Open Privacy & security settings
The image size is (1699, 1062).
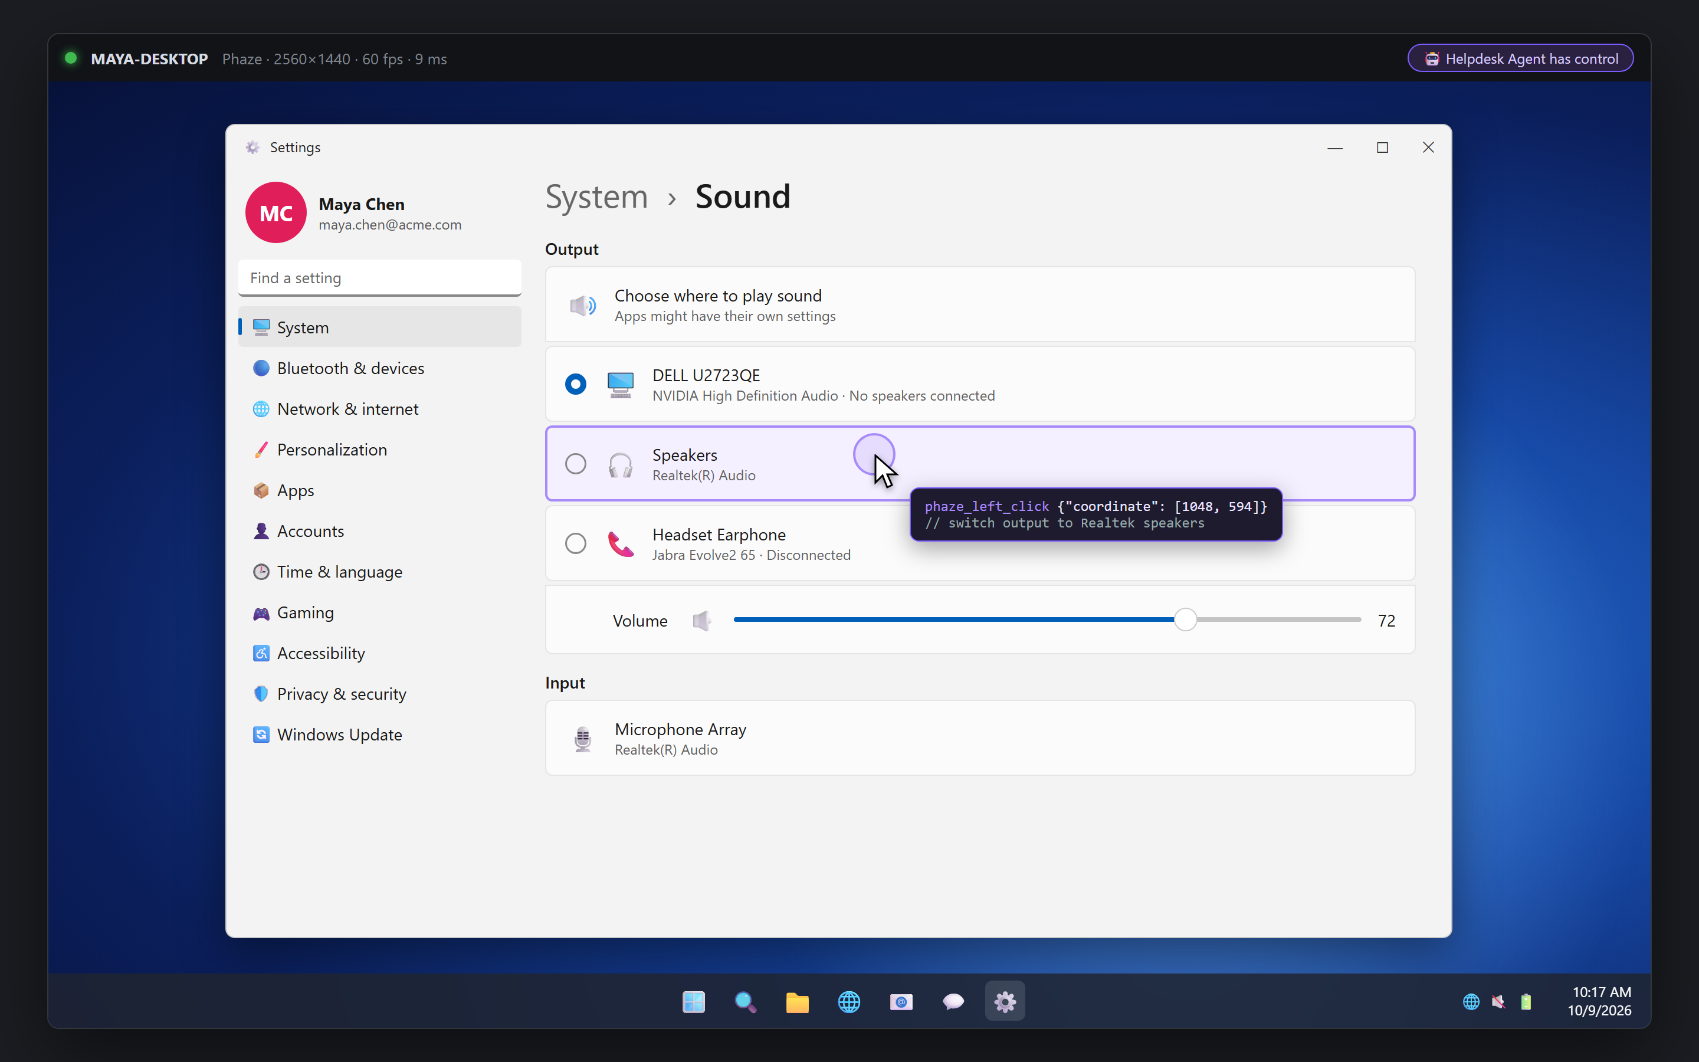(380, 693)
